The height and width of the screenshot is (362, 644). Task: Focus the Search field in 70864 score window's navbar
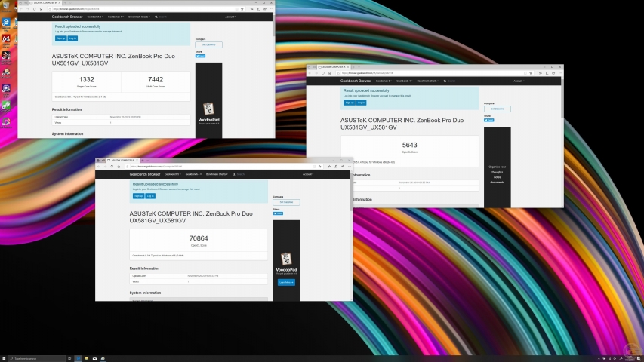click(x=241, y=174)
